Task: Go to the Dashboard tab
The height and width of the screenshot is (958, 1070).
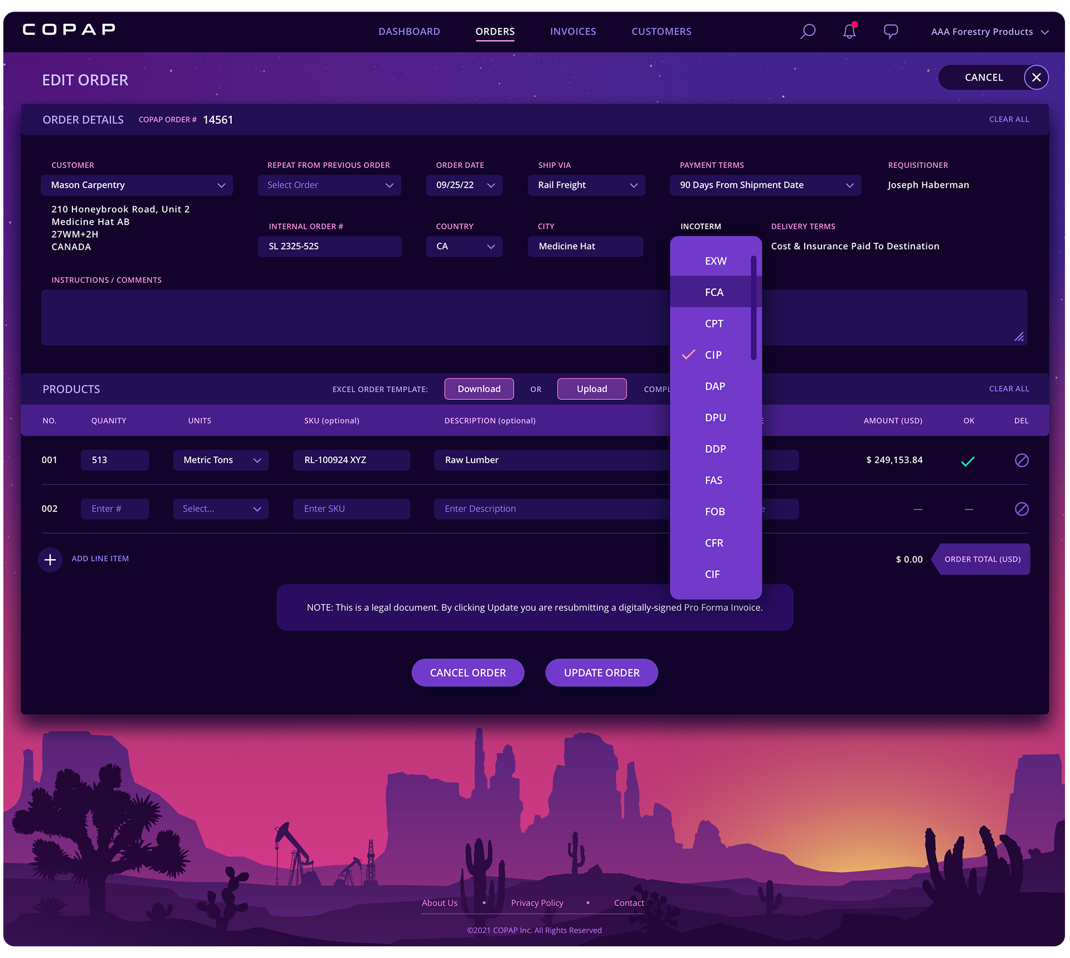Action: point(409,32)
